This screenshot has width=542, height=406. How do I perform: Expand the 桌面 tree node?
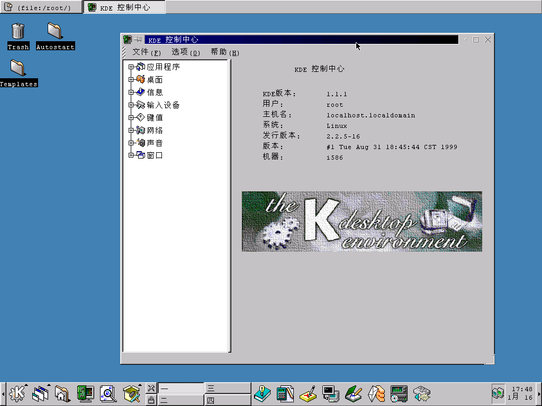point(131,80)
